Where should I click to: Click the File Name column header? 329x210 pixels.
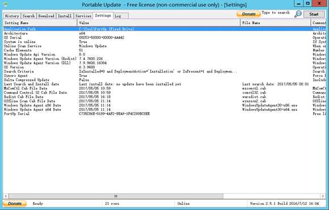(x=276, y=23)
